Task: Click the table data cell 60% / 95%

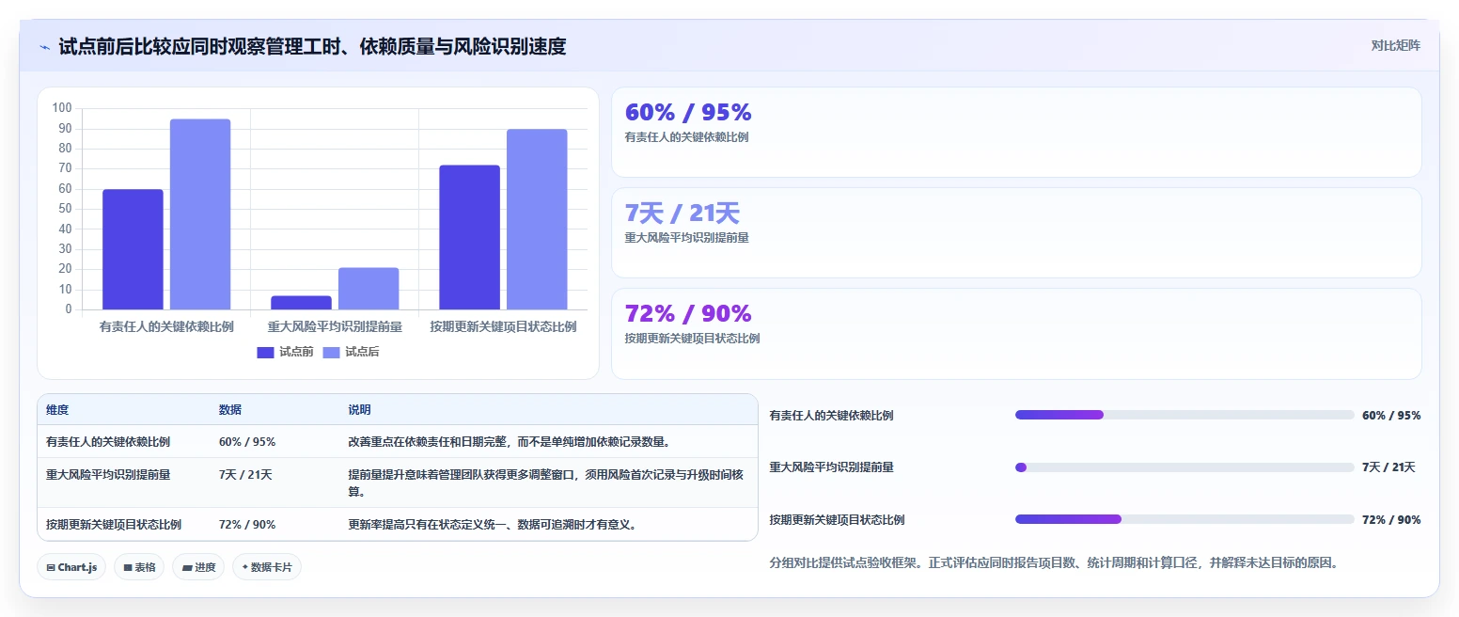Action: point(247,441)
